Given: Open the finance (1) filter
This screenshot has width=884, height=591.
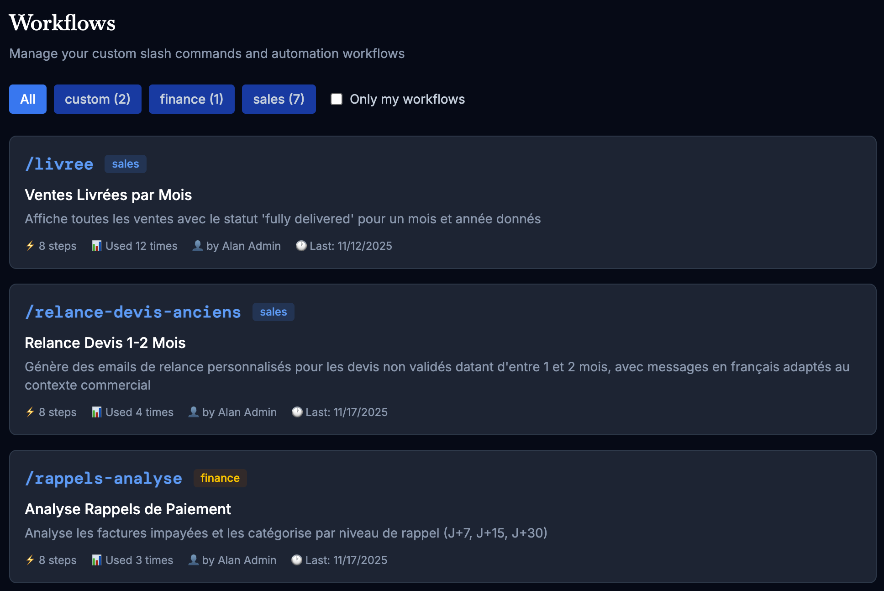Looking at the screenshot, I should tap(191, 99).
